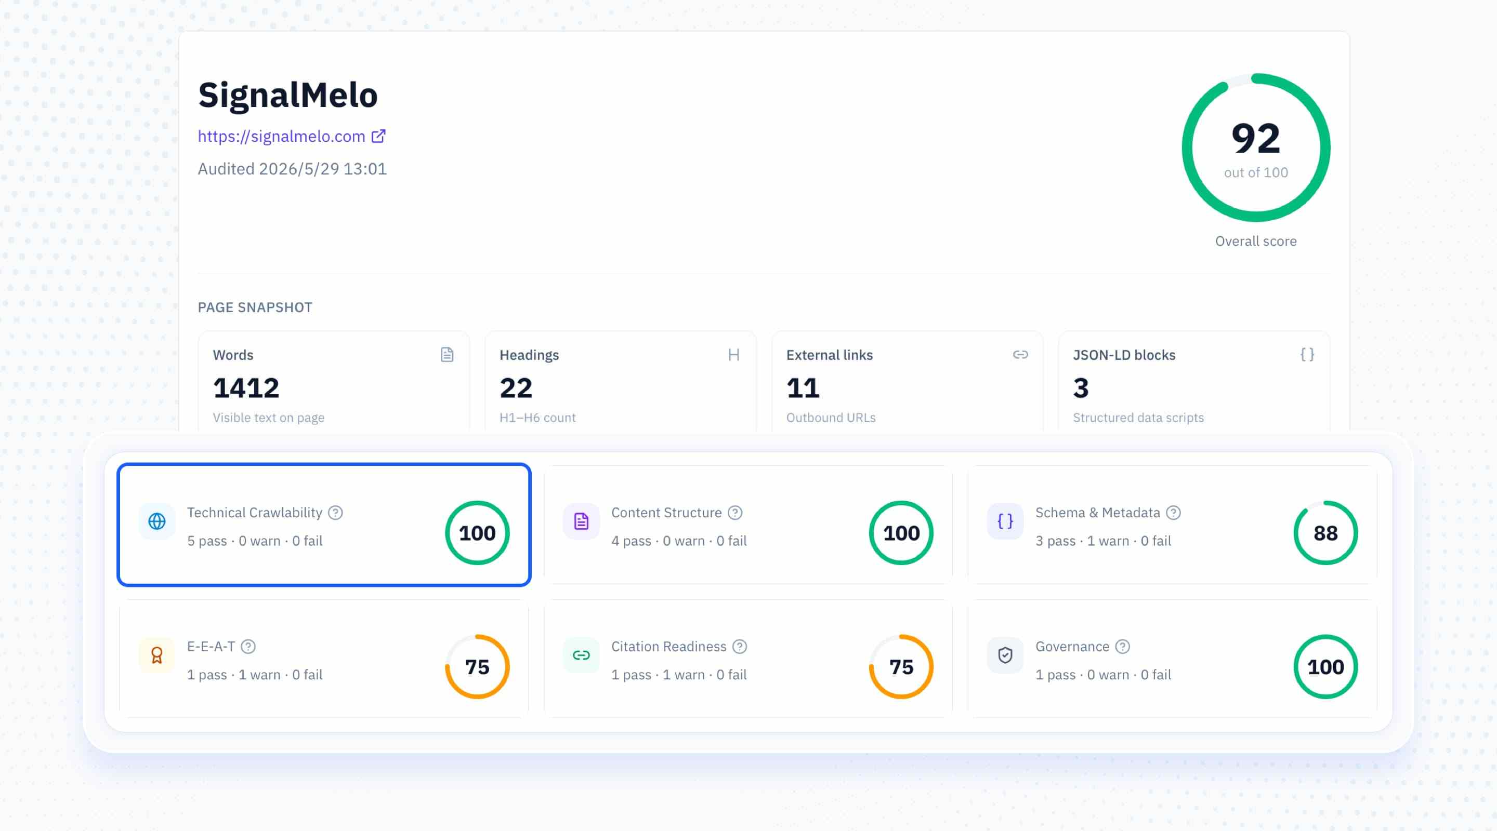Click the green link icon for Citation Readiness

[x=581, y=655]
